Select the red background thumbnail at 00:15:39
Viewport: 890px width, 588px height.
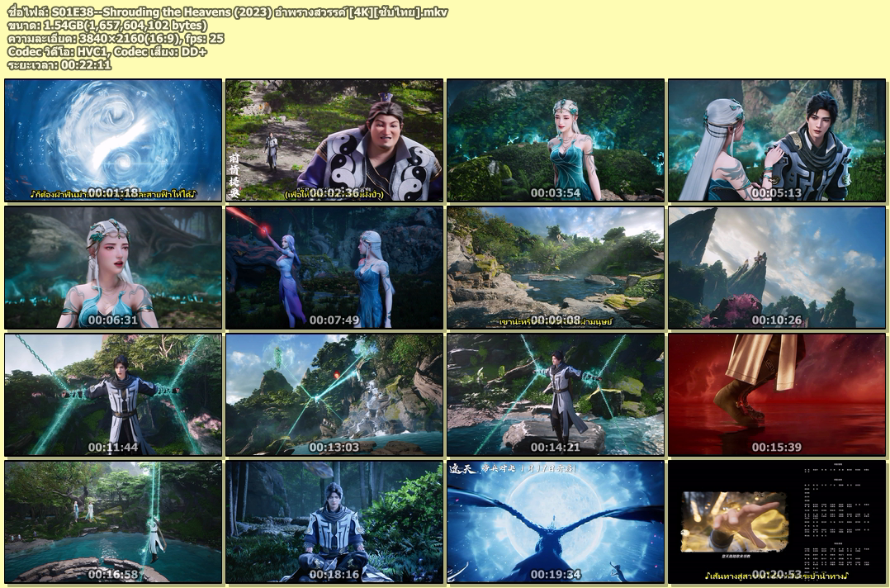(x=776, y=395)
